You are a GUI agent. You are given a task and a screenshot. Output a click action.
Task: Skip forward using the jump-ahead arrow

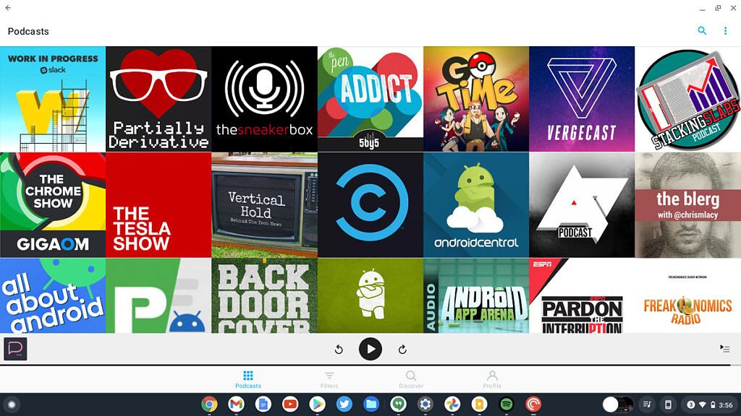403,349
